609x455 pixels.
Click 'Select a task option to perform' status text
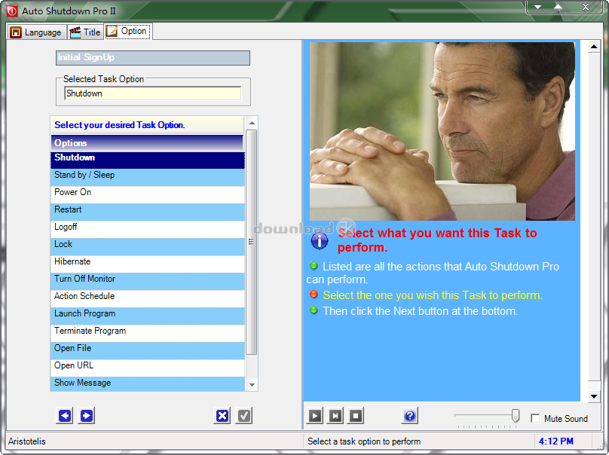pos(364,441)
